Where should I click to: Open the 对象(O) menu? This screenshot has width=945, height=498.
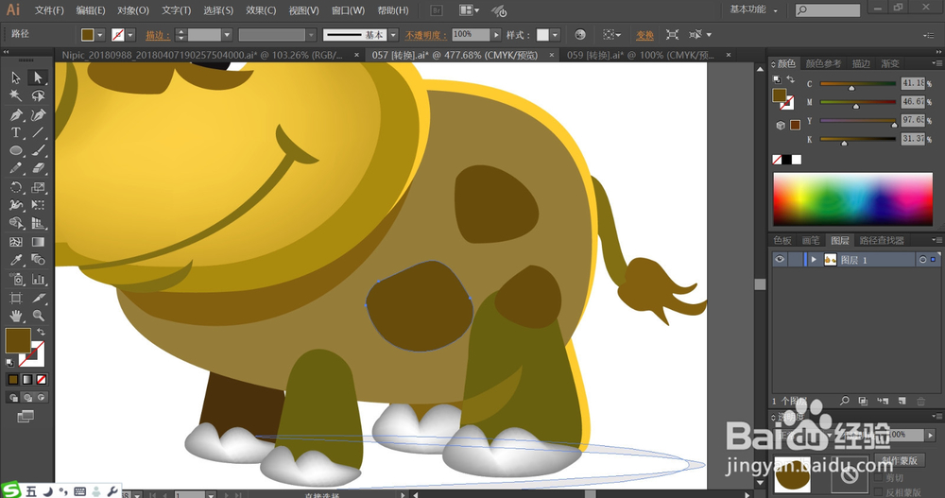(x=132, y=10)
